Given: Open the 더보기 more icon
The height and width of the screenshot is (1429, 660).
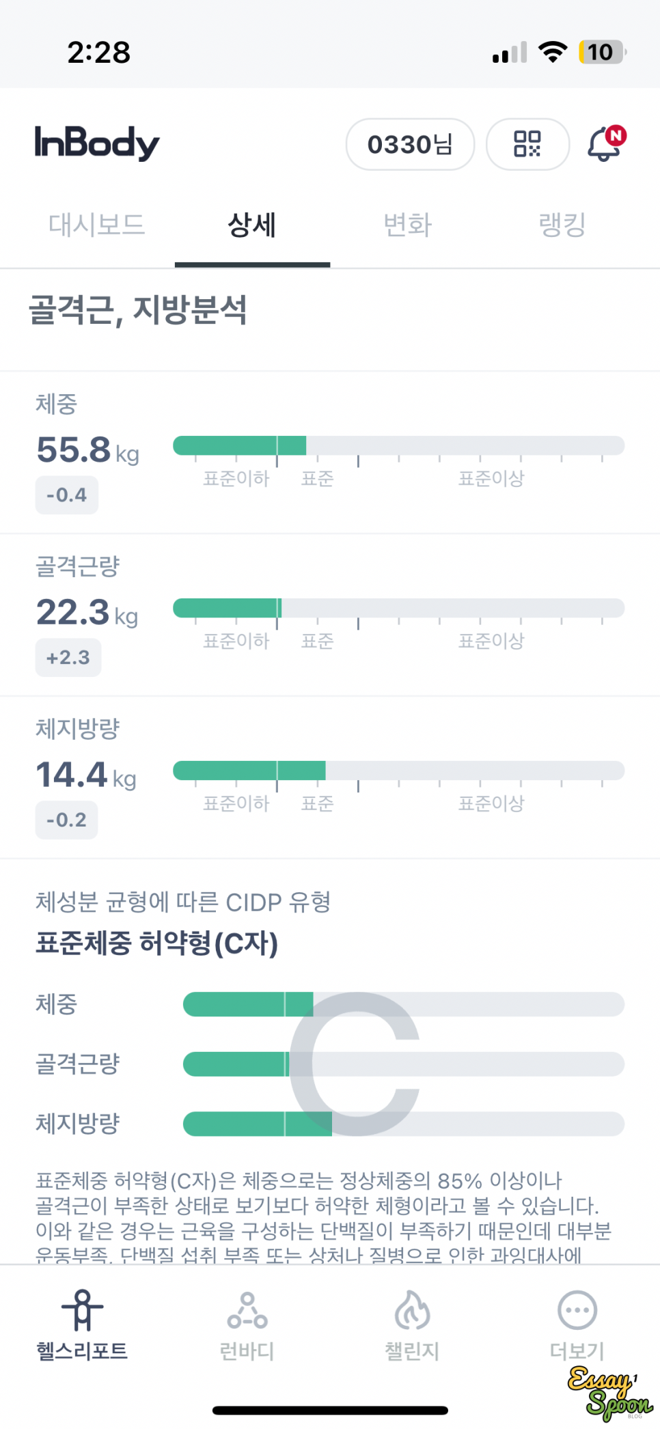Looking at the screenshot, I should click(577, 1310).
